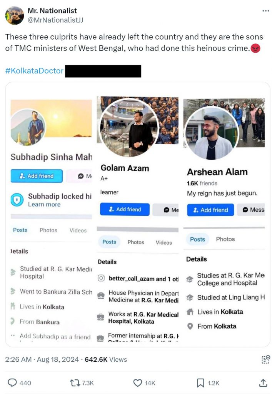Open the @MrNationalistJJ handle link

coord(55,20)
